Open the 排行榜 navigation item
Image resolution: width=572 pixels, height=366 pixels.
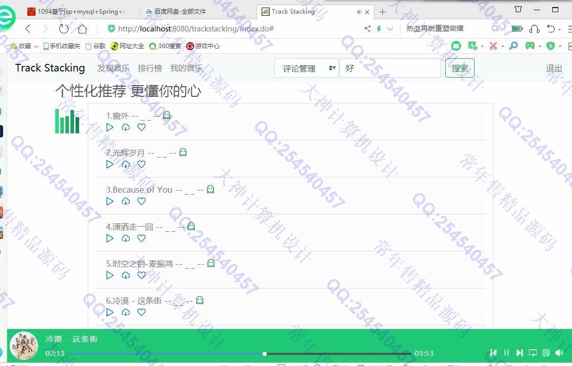point(150,68)
